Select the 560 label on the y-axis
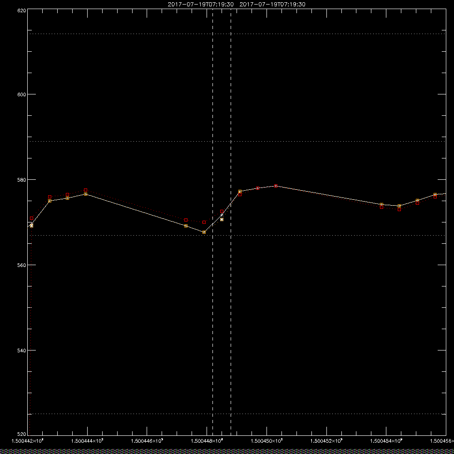The height and width of the screenshot is (454, 454). pyautogui.click(x=22, y=265)
